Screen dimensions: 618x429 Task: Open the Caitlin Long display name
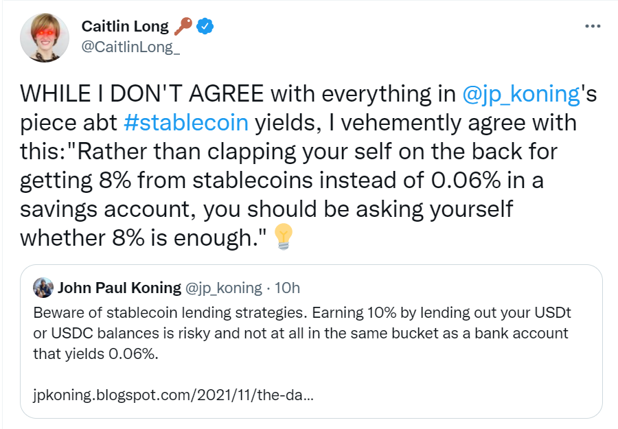pyautogui.click(x=125, y=26)
